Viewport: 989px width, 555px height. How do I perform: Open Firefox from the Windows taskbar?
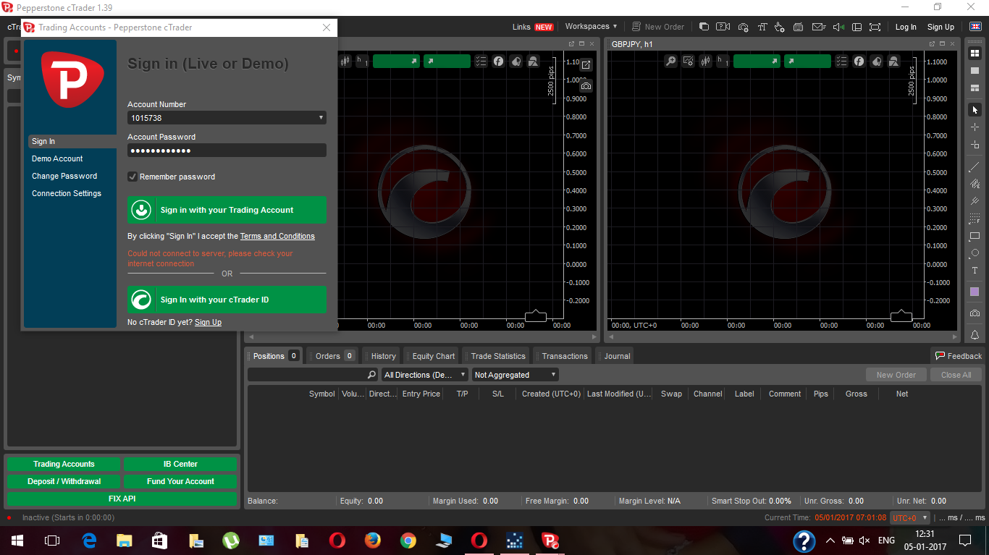(372, 540)
